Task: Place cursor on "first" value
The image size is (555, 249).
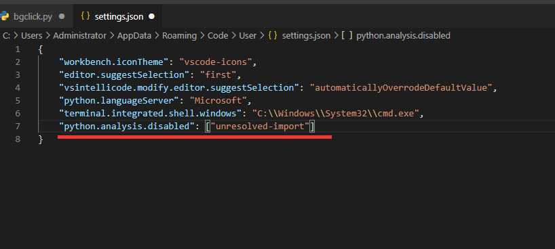Action: tap(218, 75)
